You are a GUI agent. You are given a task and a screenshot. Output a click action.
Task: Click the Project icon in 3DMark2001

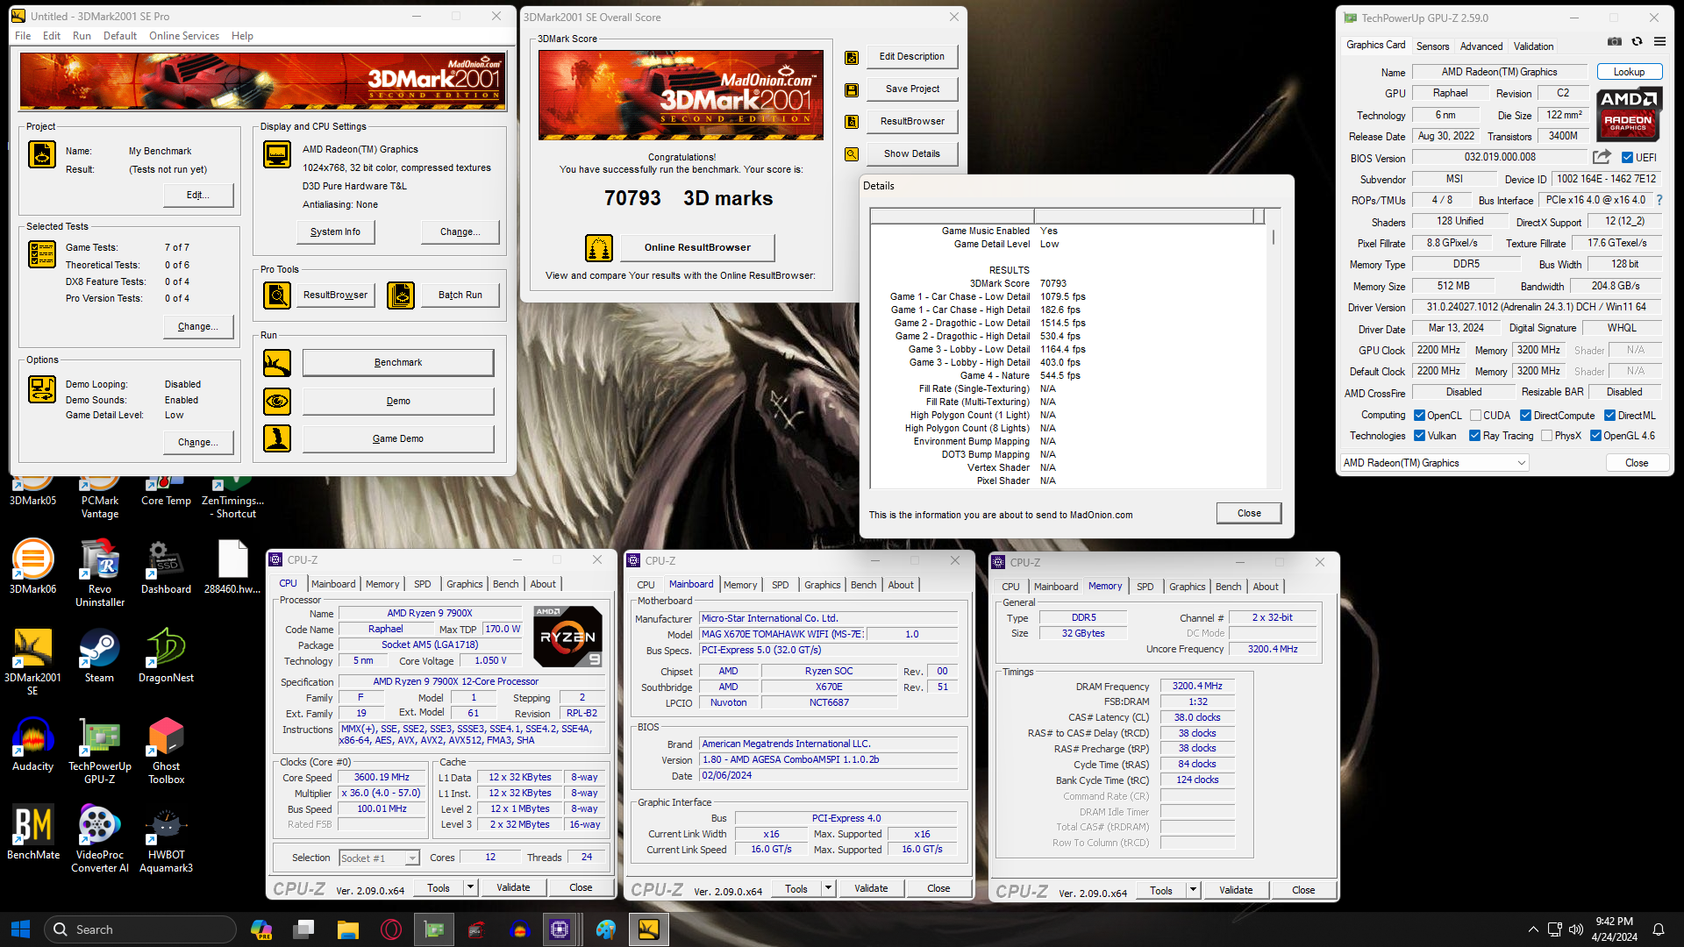[42, 154]
